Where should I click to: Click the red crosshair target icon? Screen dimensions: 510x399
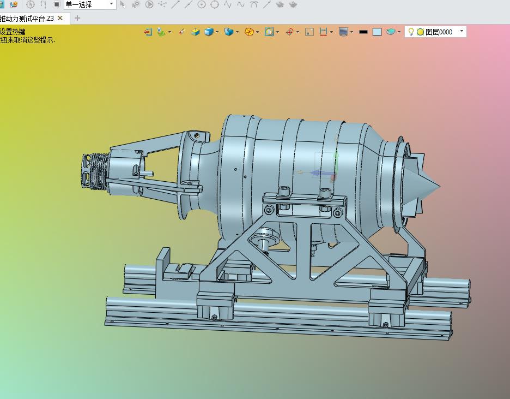click(289, 32)
